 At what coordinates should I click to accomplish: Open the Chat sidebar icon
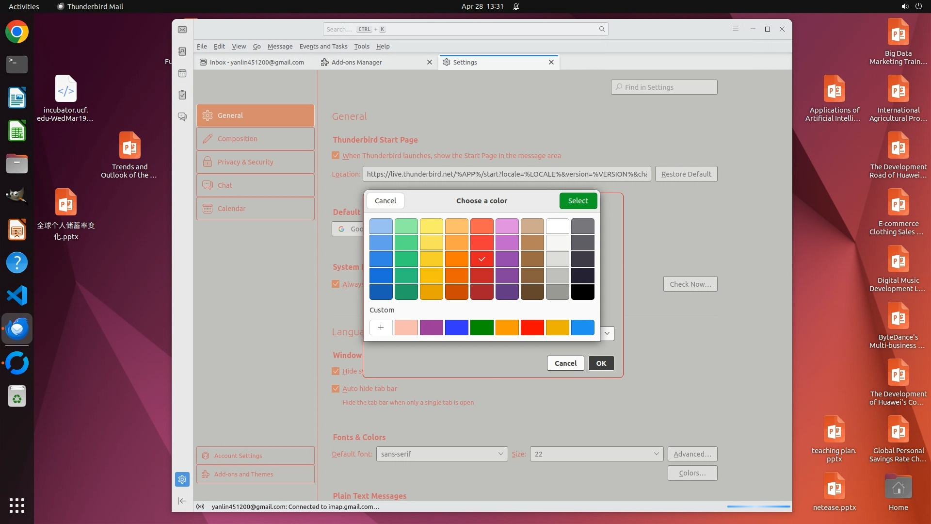pyautogui.click(x=182, y=117)
